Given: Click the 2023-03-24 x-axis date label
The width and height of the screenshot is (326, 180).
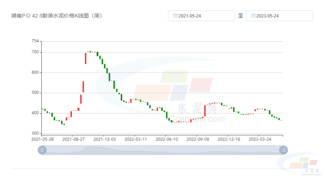Looking at the screenshot, I should (260, 139).
